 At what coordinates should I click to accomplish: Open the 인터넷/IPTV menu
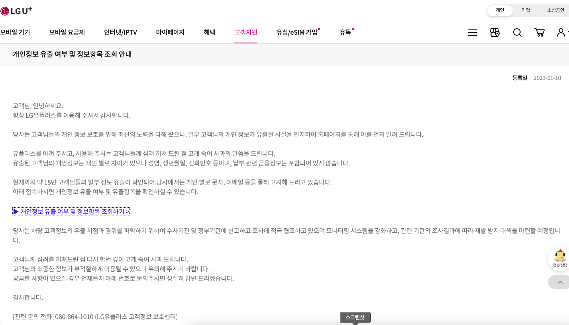[x=120, y=33]
